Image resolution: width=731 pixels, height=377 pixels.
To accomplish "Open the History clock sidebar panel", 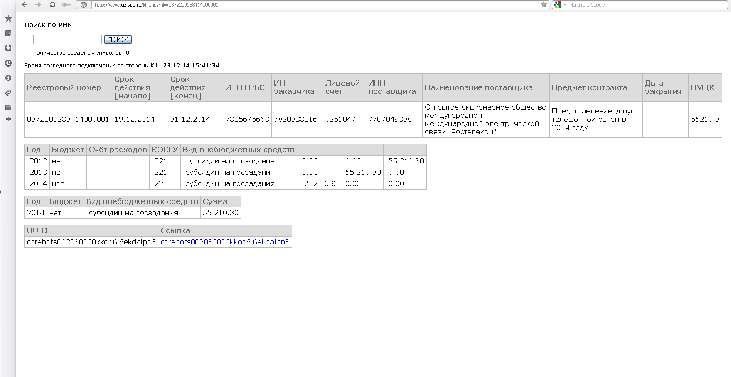I will (x=8, y=63).
